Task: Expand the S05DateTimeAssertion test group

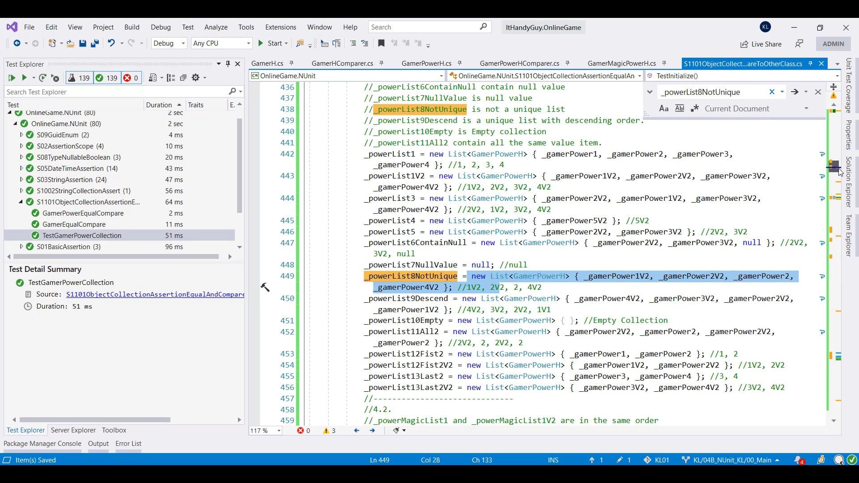Action: (21, 169)
